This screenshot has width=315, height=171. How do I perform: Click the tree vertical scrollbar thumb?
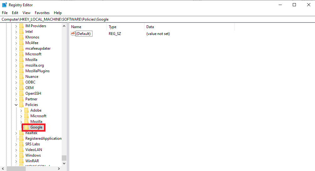coord(64,158)
